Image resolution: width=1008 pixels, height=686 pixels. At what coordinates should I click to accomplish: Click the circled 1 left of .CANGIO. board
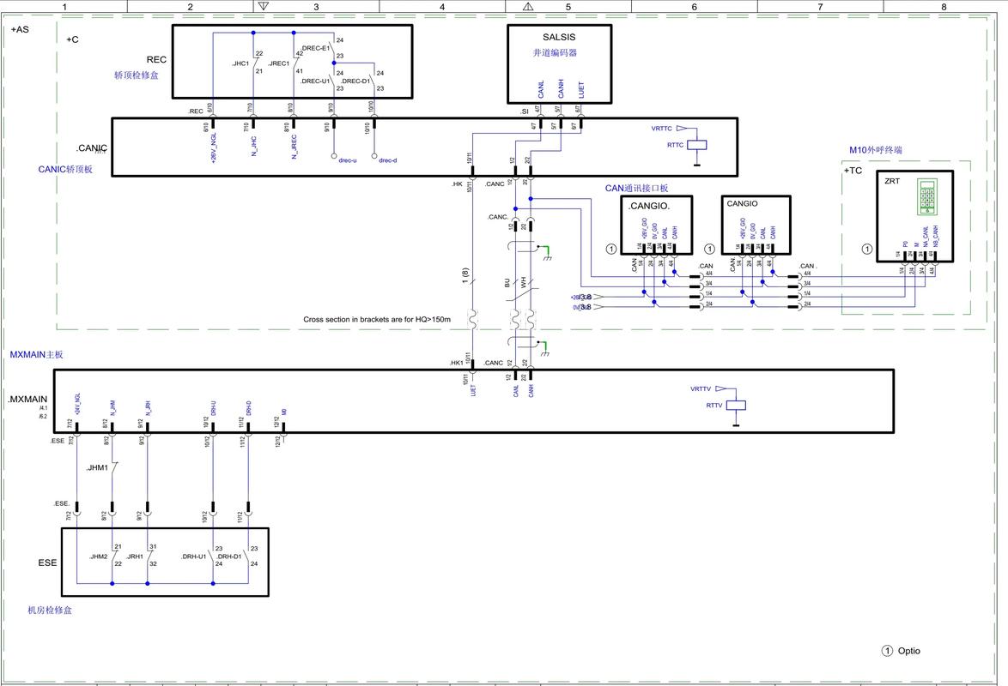click(x=610, y=249)
